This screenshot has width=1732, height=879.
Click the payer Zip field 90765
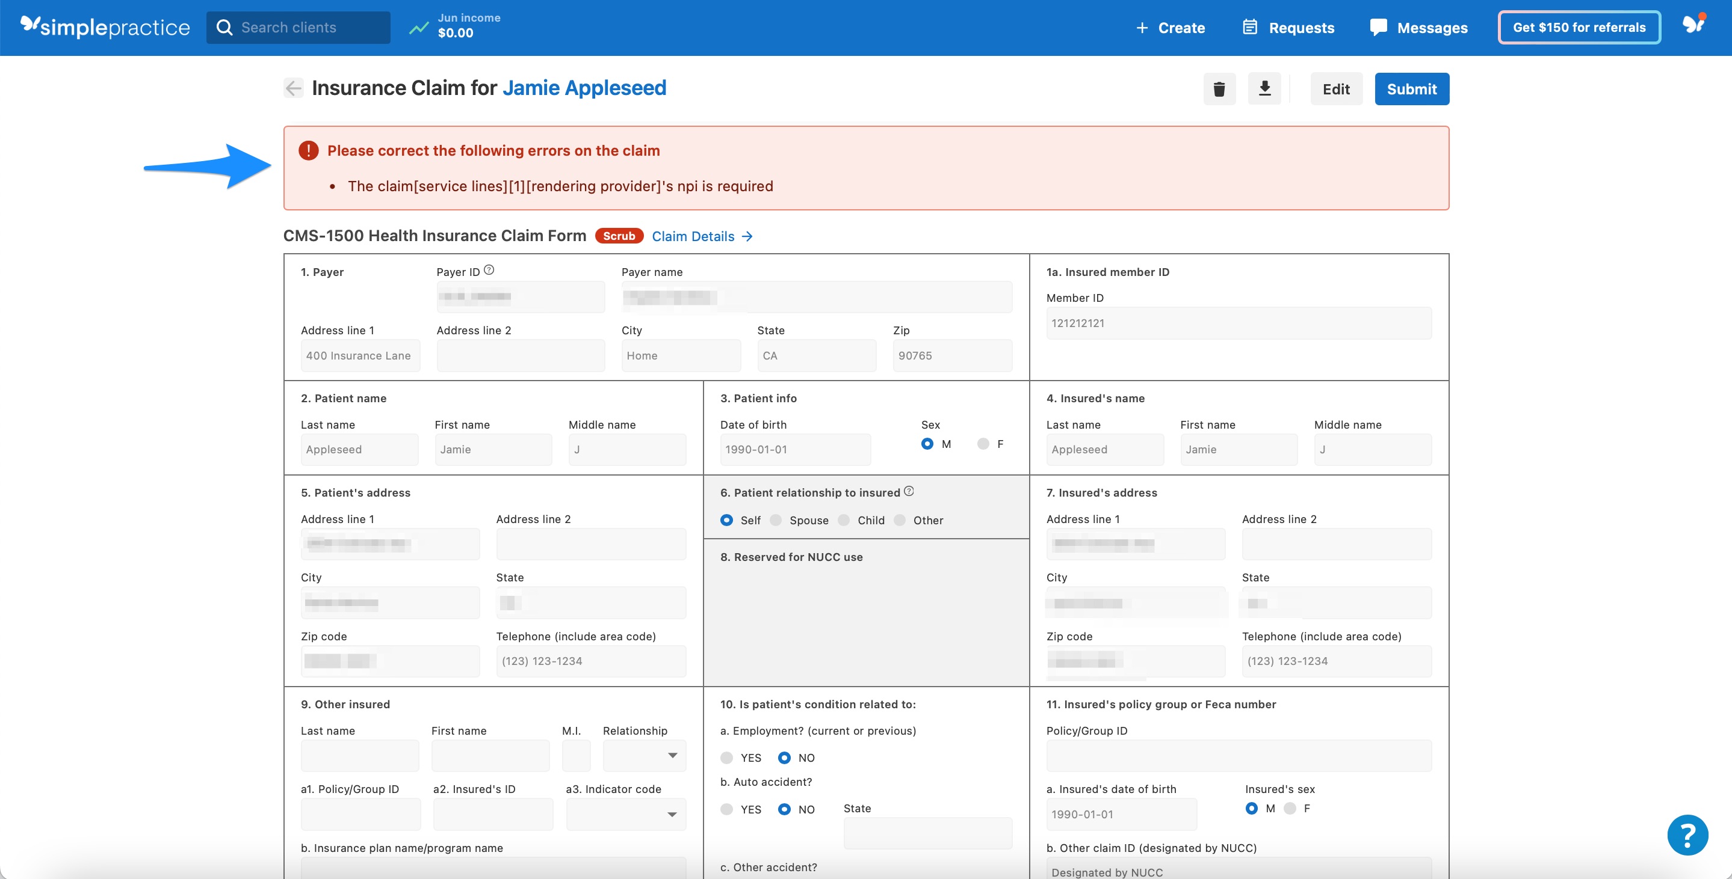tap(952, 355)
